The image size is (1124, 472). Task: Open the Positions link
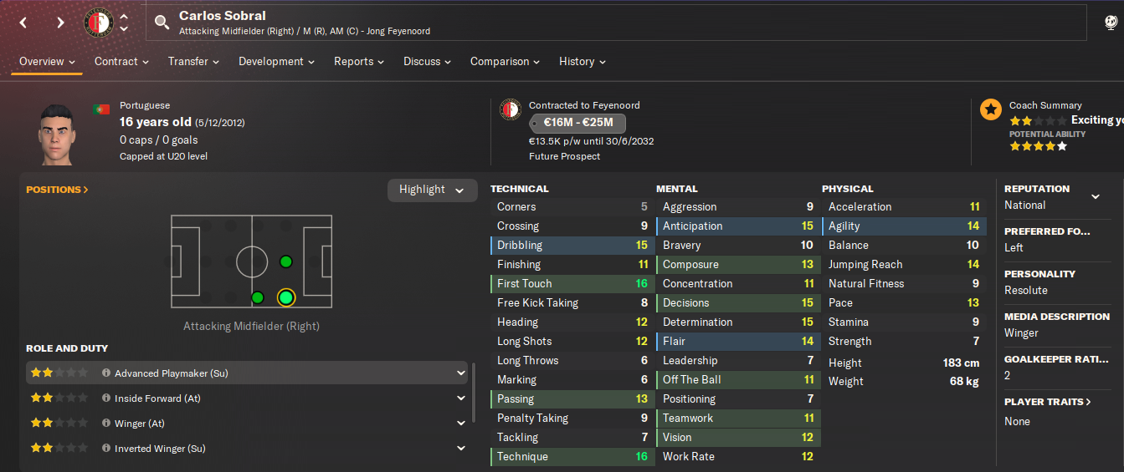coord(57,190)
